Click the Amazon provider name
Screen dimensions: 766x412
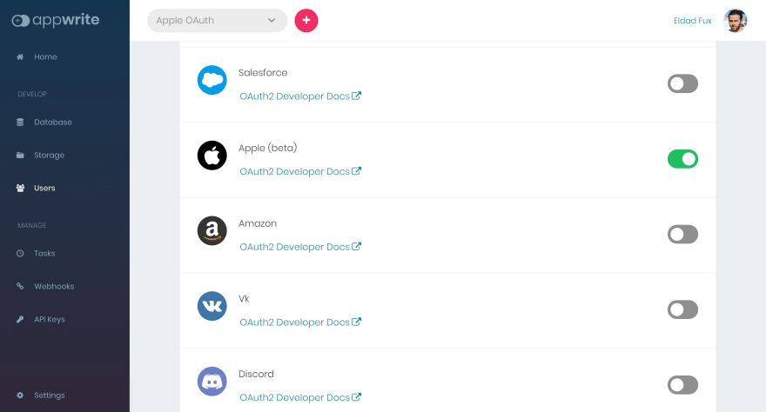[x=258, y=223]
